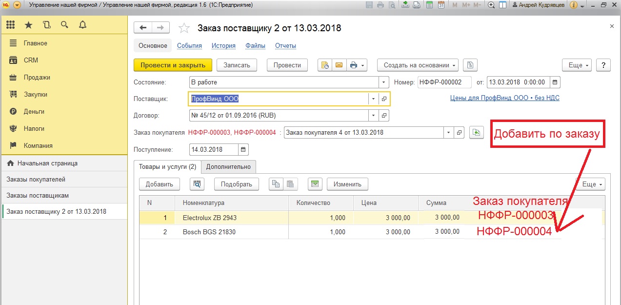Open the calculator icon in the top toolbar
The image size is (621, 305).
click(x=429, y=5)
